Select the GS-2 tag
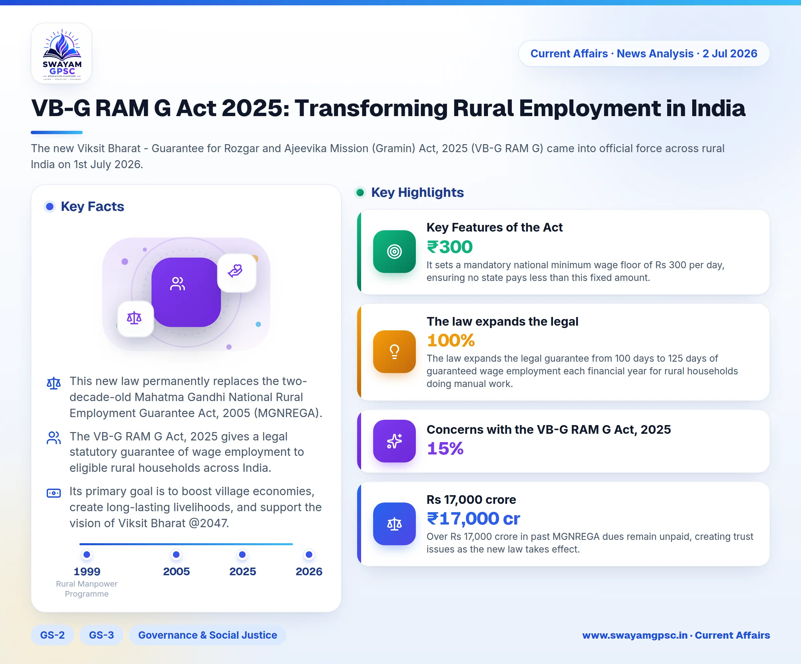801x664 pixels. pos(52,635)
